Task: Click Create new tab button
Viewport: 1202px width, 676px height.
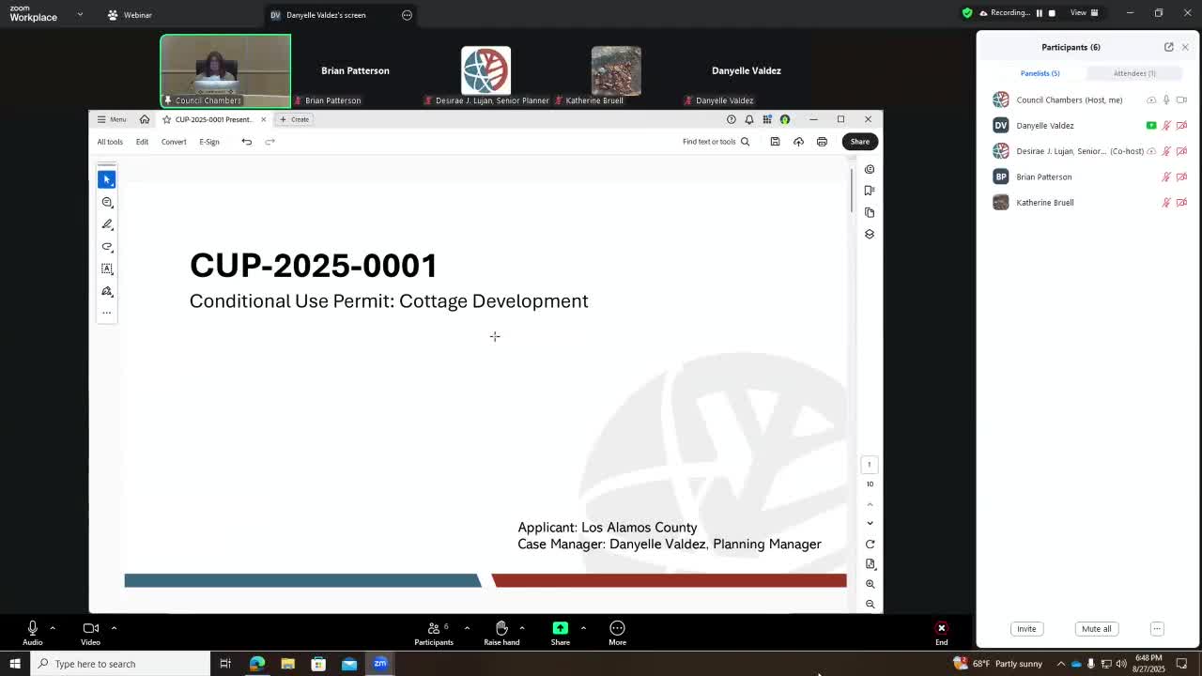Action: [x=294, y=119]
